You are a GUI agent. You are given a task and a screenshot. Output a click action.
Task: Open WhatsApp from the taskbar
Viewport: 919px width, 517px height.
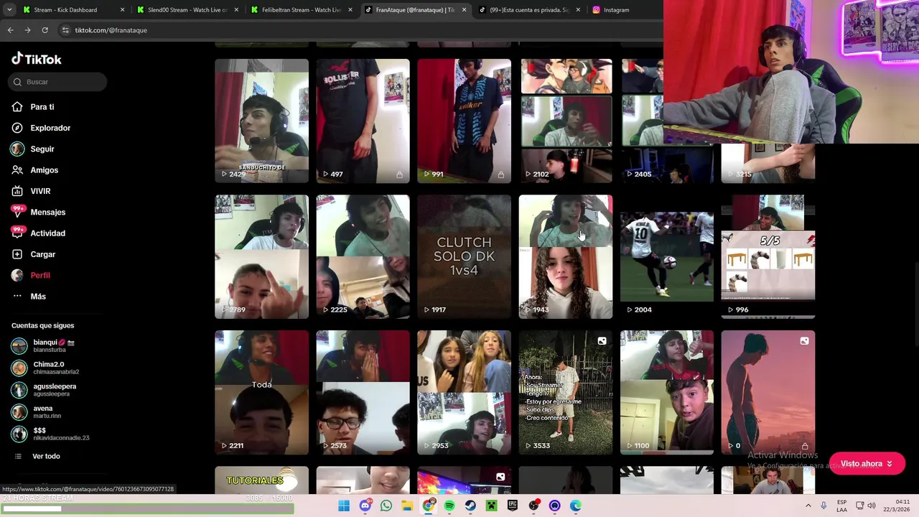(x=386, y=506)
